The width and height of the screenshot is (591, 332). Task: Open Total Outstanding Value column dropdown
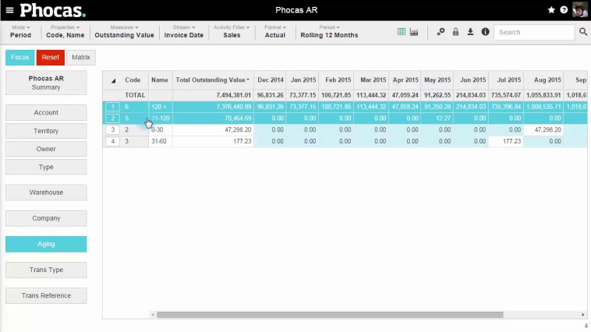pyautogui.click(x=248, y=80)
